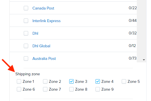Enable the Zone 1 checkbox

[19, 81]
